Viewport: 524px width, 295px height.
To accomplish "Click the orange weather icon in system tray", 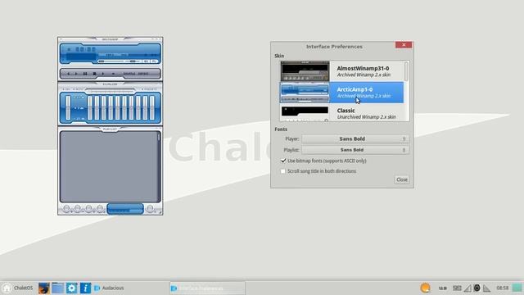I will 426,288.
